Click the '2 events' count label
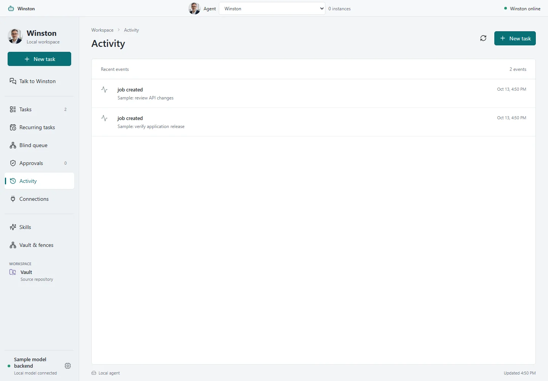Viewport: 548px width, 381px height. click(x=518, y=69)
